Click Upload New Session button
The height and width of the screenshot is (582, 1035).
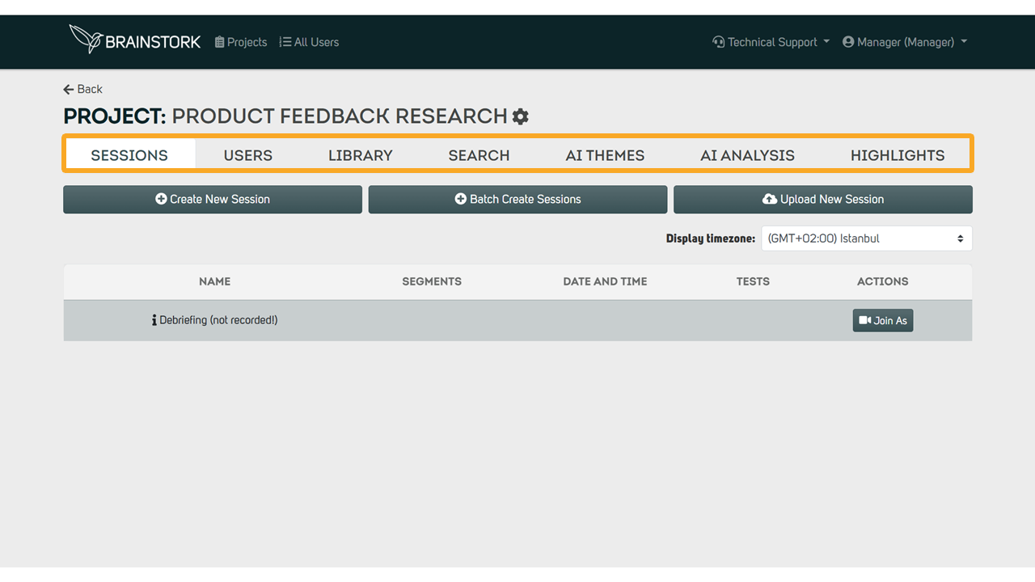pyautogui.click(x=822, y=200)
